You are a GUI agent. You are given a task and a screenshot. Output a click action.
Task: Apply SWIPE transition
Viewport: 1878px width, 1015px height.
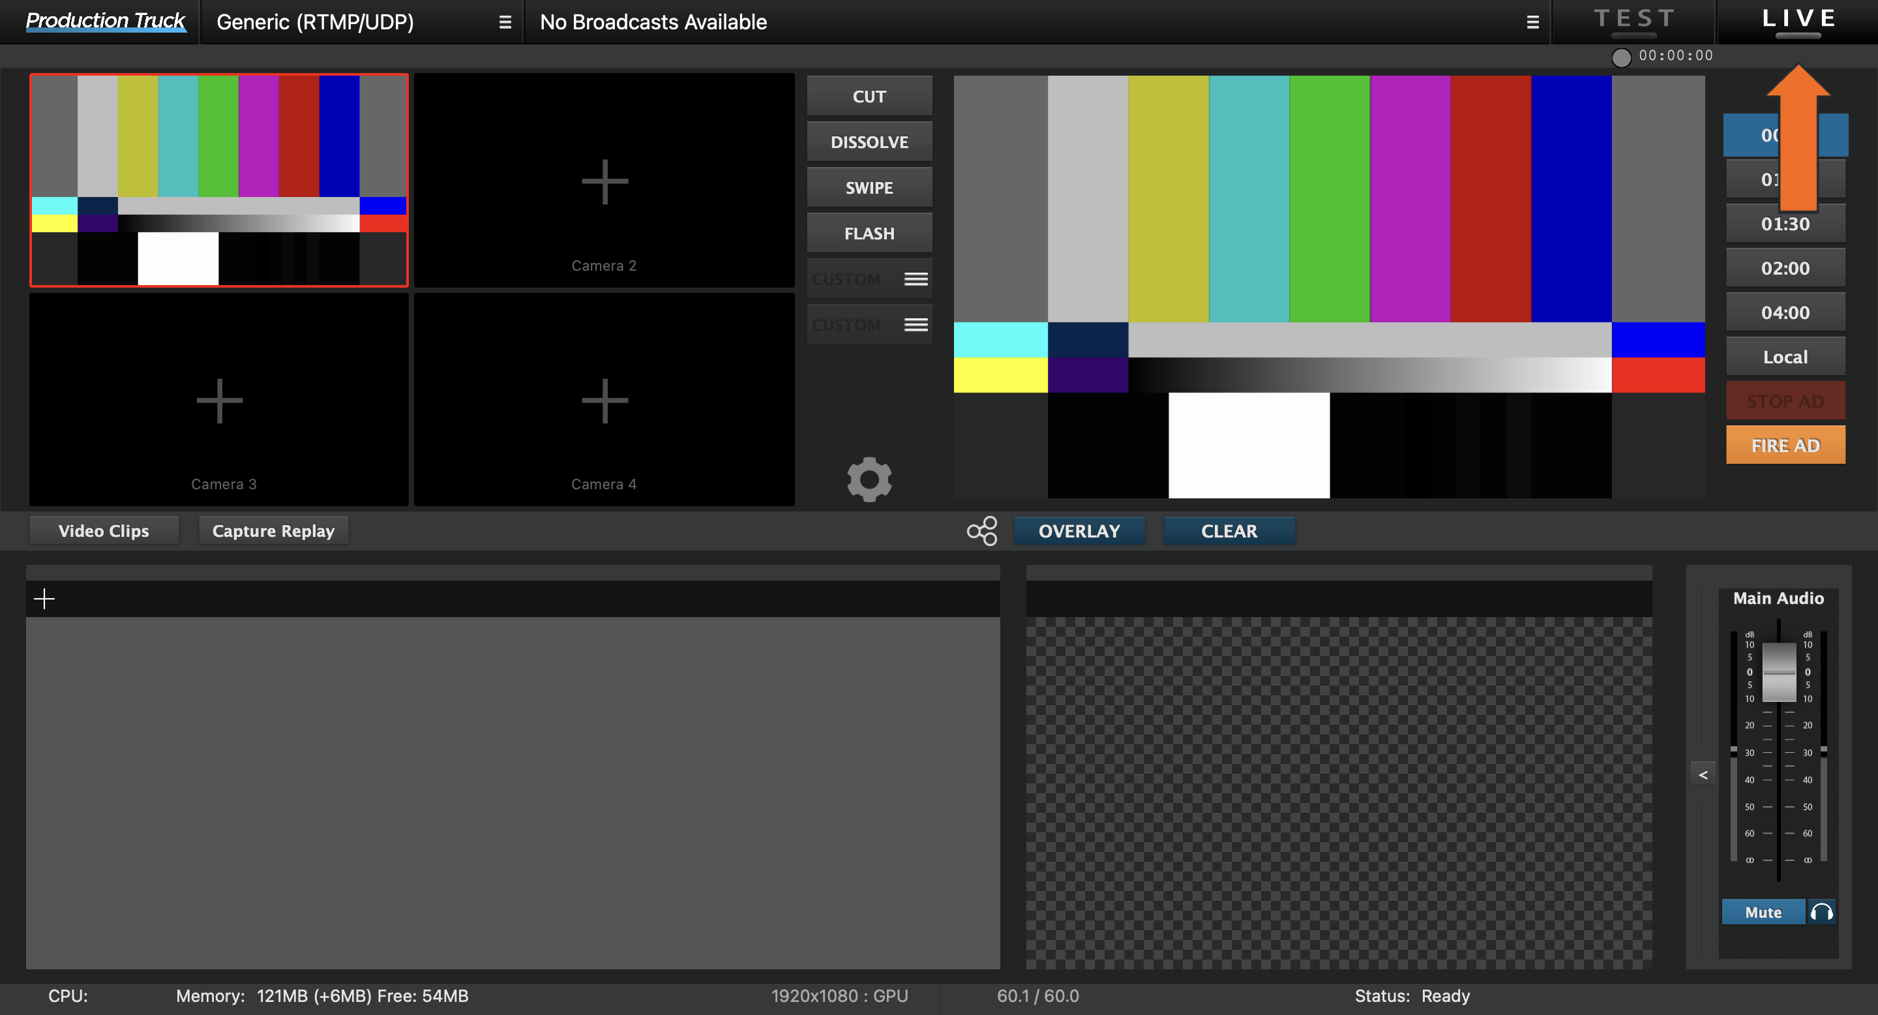[869, 187]
